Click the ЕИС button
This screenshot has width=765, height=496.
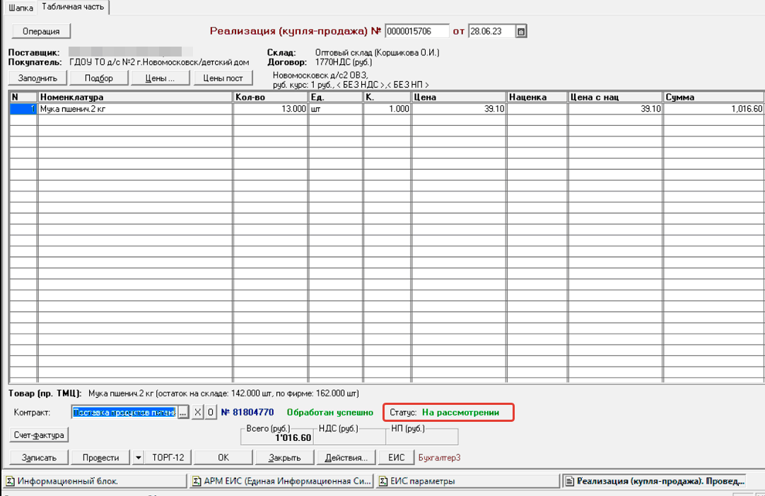pos(396,457)
